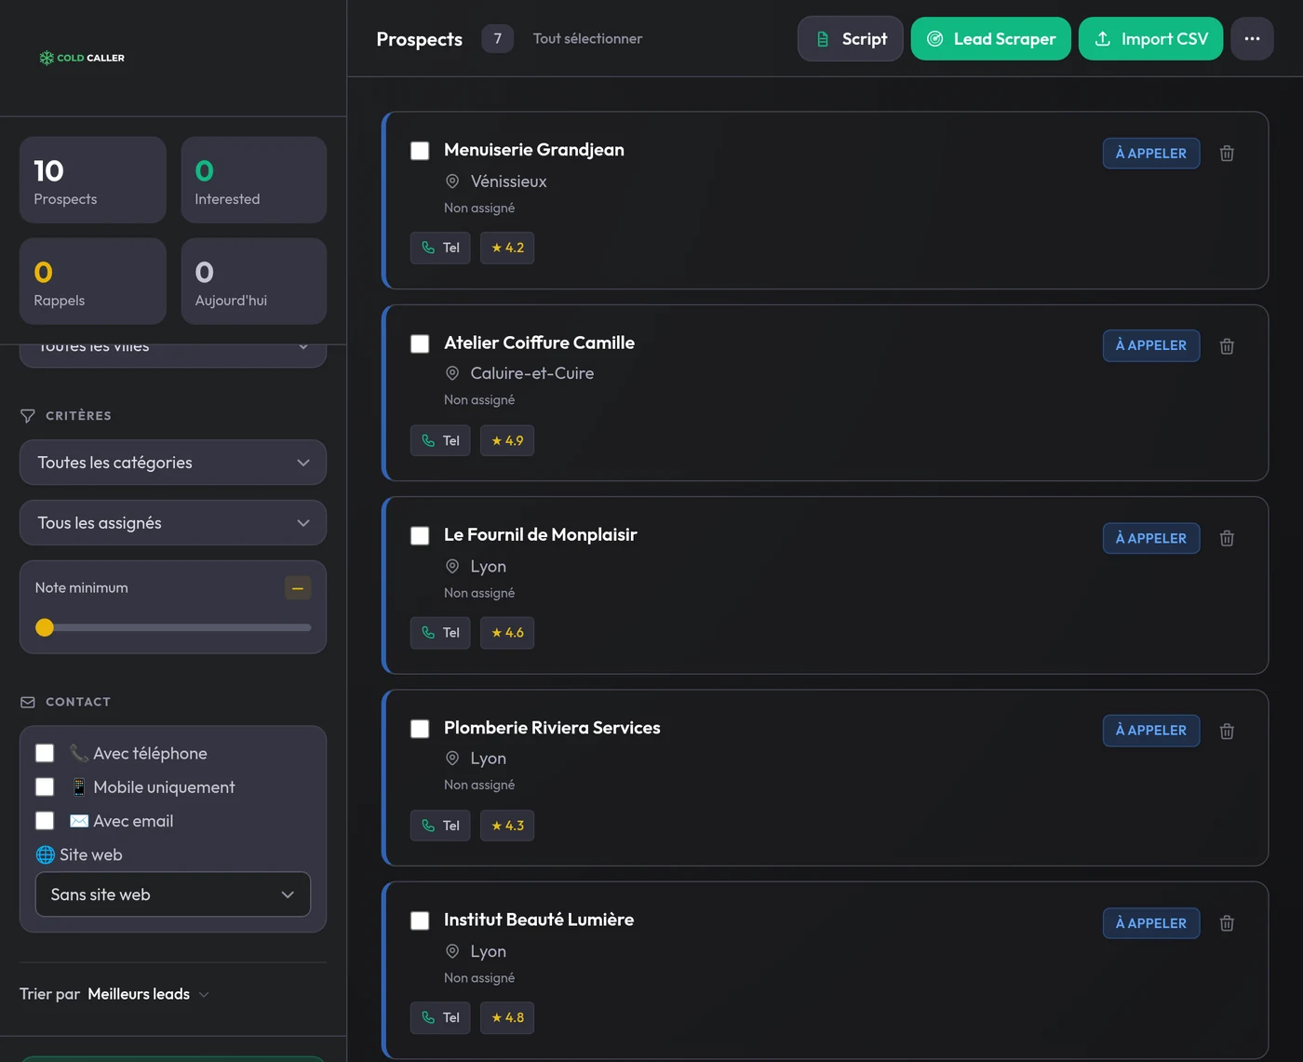Open the three-dots more options menu
This screenshot has width=1303, height=1062.
click(1252, 38)
